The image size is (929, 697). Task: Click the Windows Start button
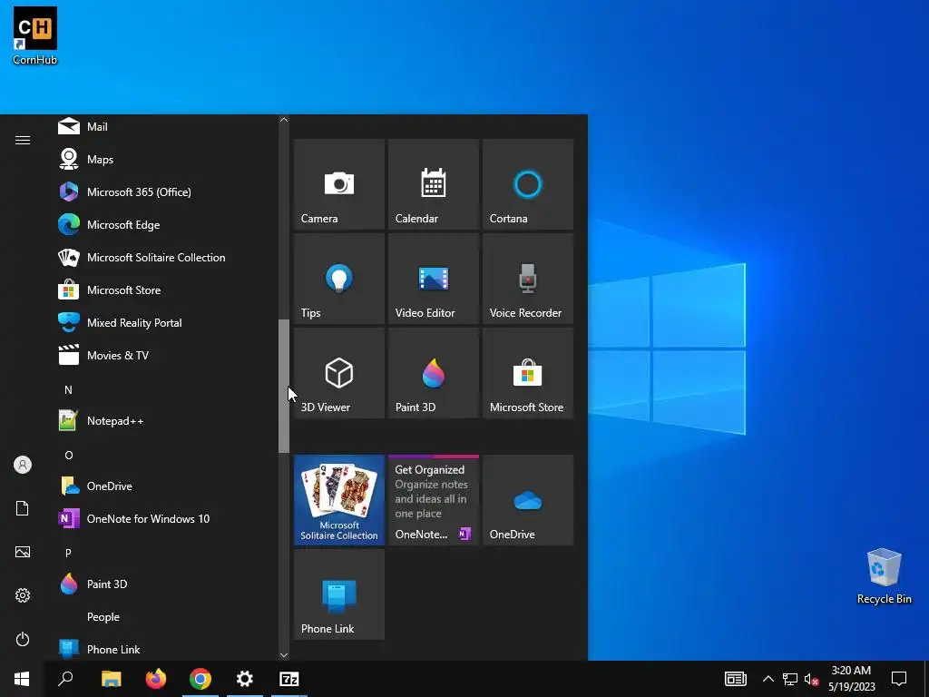click(x=22, y=679)
